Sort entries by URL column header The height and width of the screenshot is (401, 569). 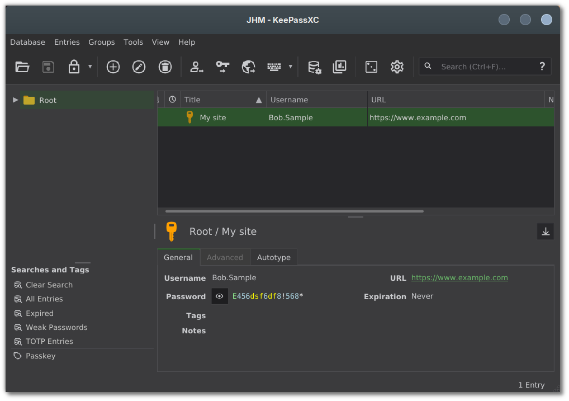tap(456, 100)
